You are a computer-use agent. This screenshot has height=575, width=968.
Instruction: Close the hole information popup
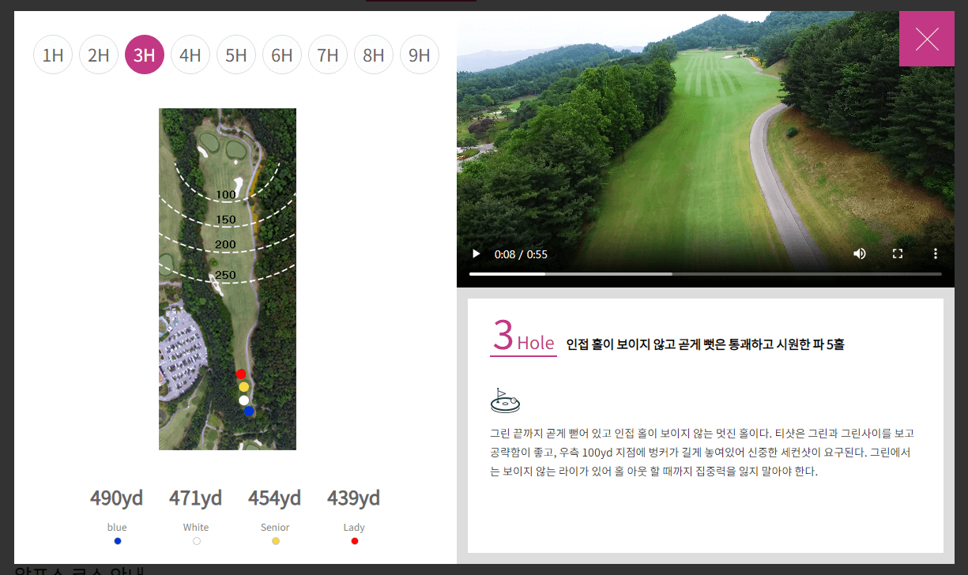926,38
